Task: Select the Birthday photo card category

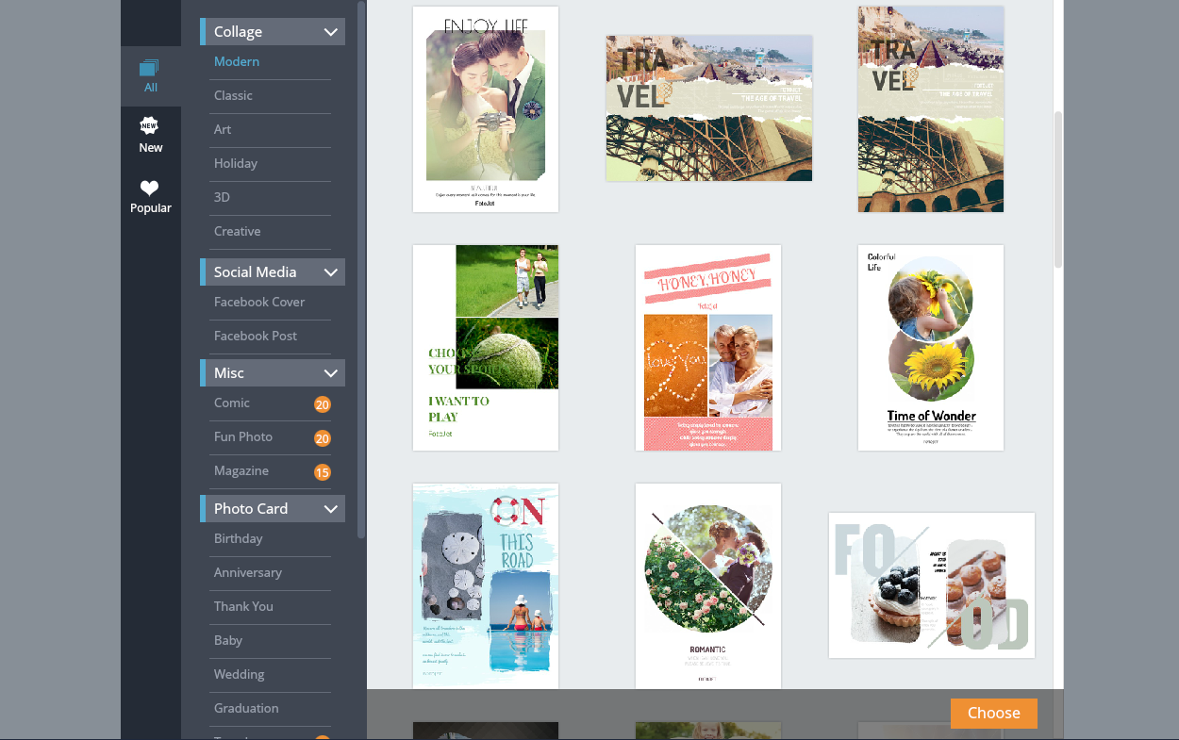Action: 239,538
